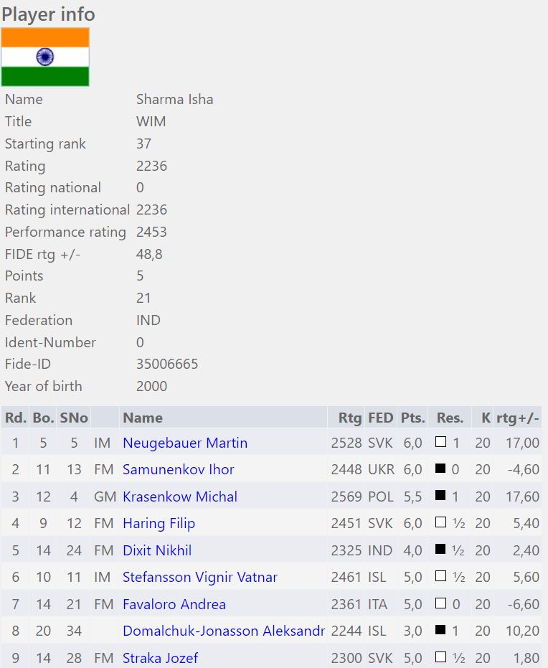Click black piece icon in round 3
Image resolution: width=548 pixels, height=668 pixels.
440,497
